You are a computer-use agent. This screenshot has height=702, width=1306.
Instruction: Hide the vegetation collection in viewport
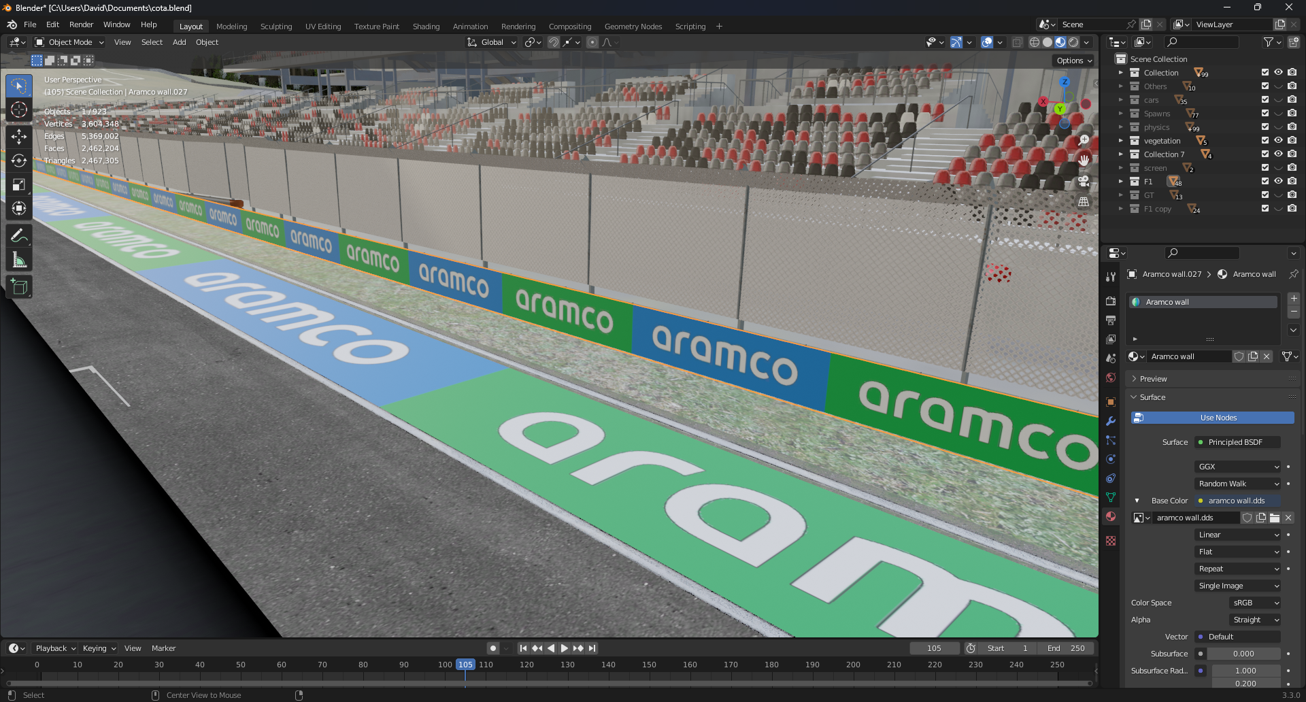(1279, 141)
